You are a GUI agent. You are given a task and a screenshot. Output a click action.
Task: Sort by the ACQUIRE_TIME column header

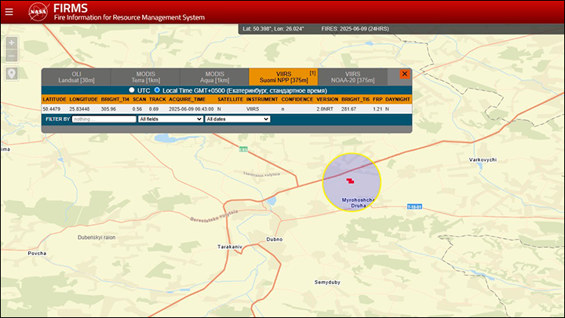[187, 99]
